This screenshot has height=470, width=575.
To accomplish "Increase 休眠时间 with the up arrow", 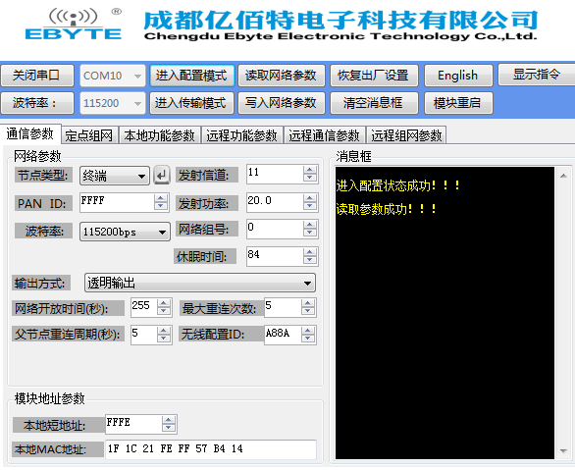I will pyautogui.click(x=310, y=252).
